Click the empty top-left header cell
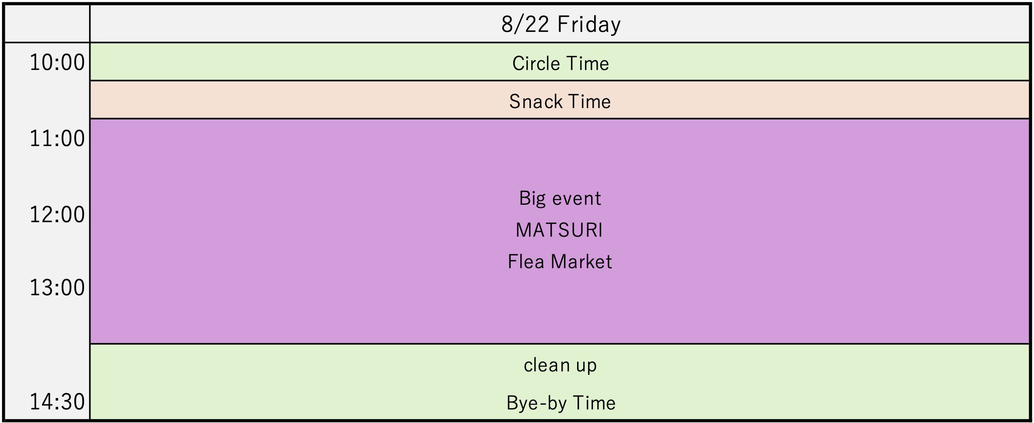Viewport: 1034px width, 423px height. coord(47,24)
